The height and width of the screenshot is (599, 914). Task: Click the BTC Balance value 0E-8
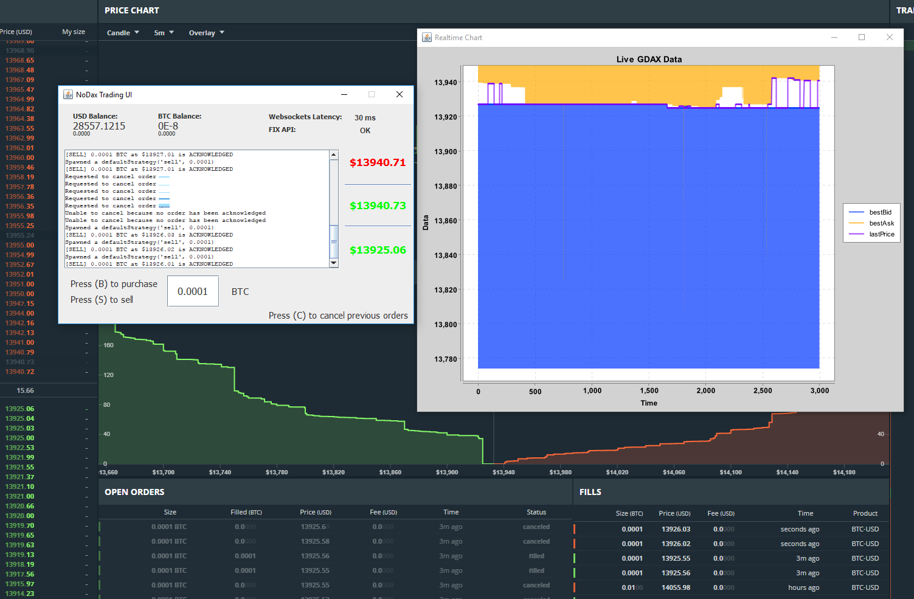pyautogui.click(x=168, y=126)
